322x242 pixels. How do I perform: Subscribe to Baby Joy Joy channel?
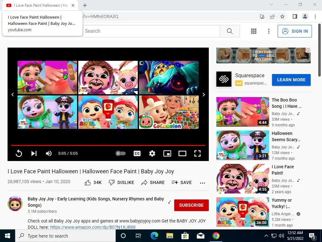click(192, 205)
